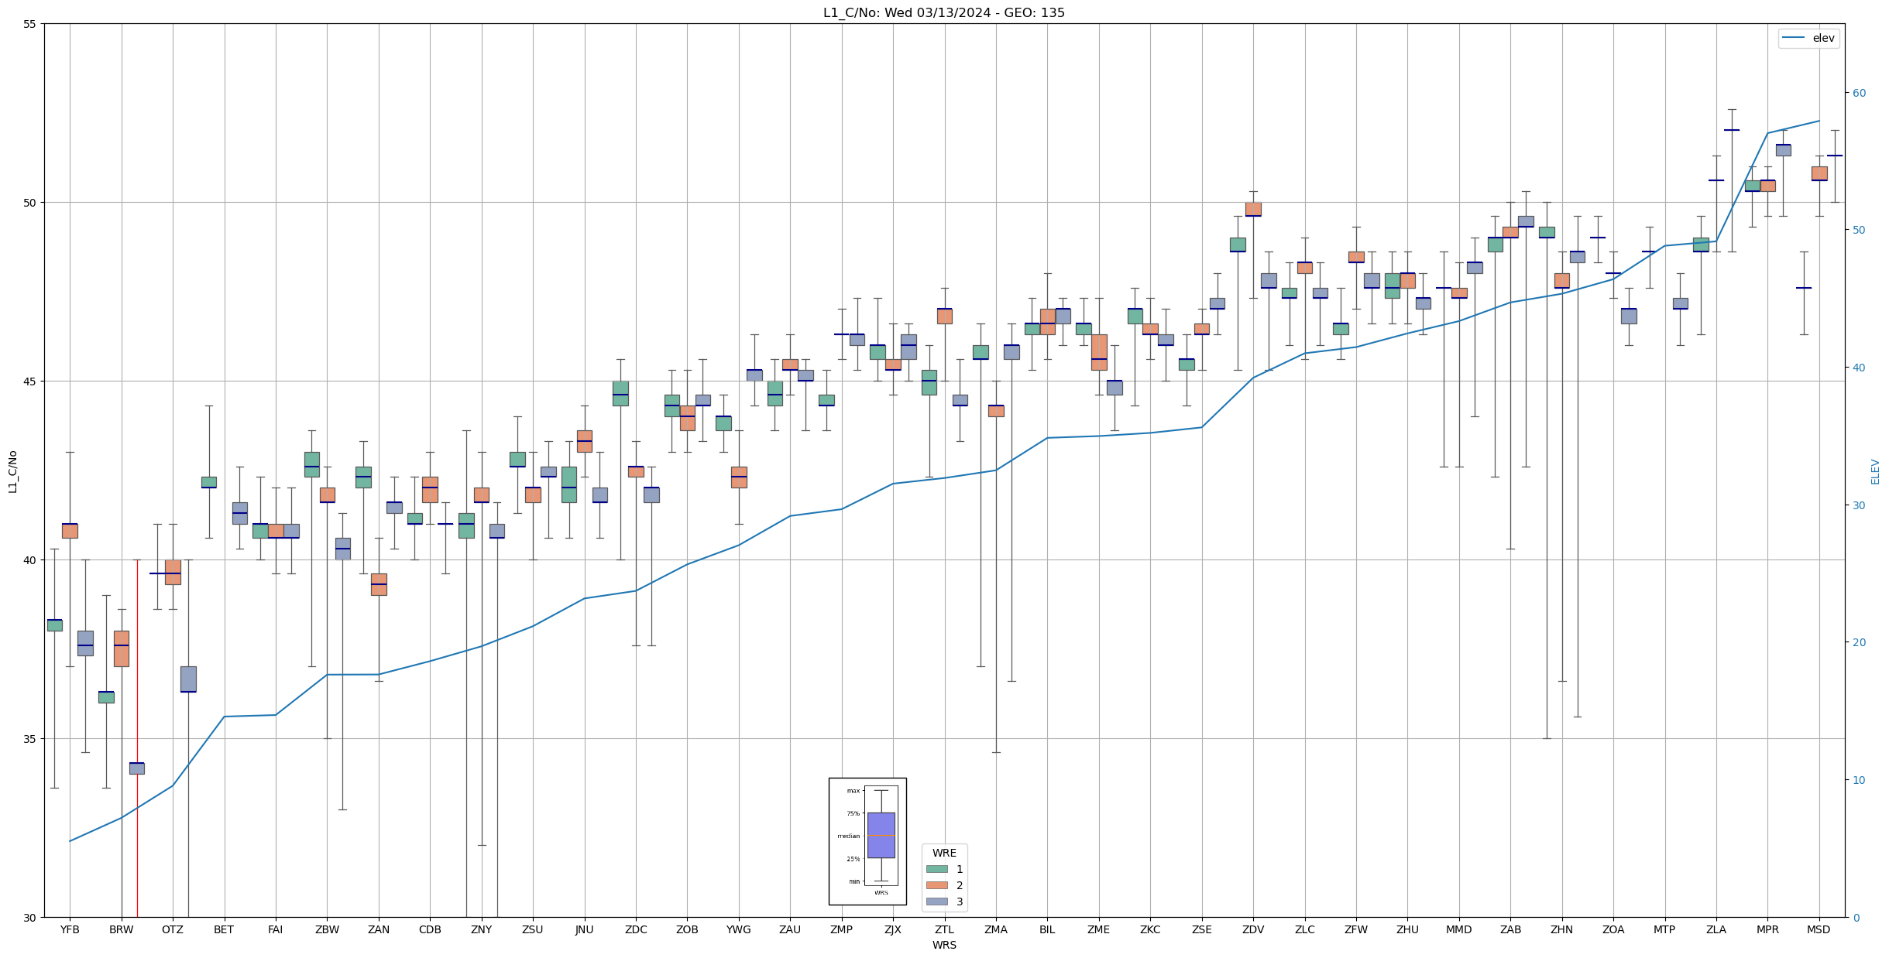The width and height of the screenshot is (1889, 958).
Task: Click the blue-gray WRE 3 legend swatch
Action: click(x=936, y=902)
